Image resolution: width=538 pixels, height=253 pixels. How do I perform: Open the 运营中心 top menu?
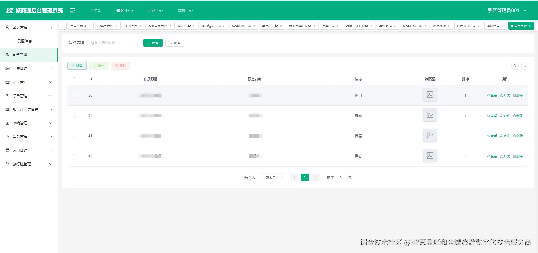156,11
